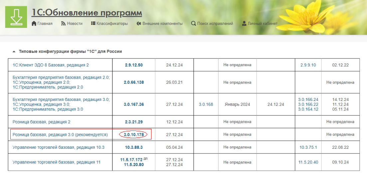Click version 3.0.166.22 link
The image size is (367, 180).
pyautogui.click(x=308, y=105)
